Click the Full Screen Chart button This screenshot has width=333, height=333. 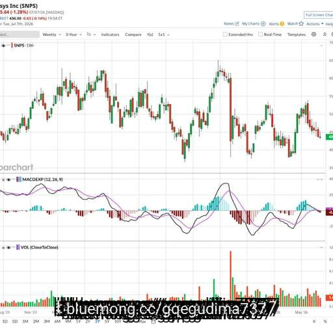pyautogui.click(x=319, y=15)
